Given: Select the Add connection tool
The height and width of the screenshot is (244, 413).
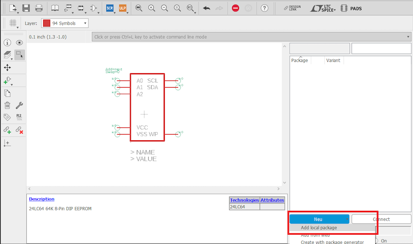Looking at the screenshot, I should coord(7,130).
